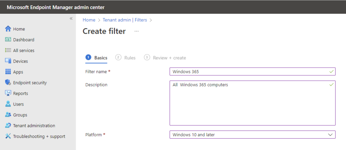Click the Troubleshooting + support tools icon
Viewport: 346px width, 150px height.
coord(8,136)
